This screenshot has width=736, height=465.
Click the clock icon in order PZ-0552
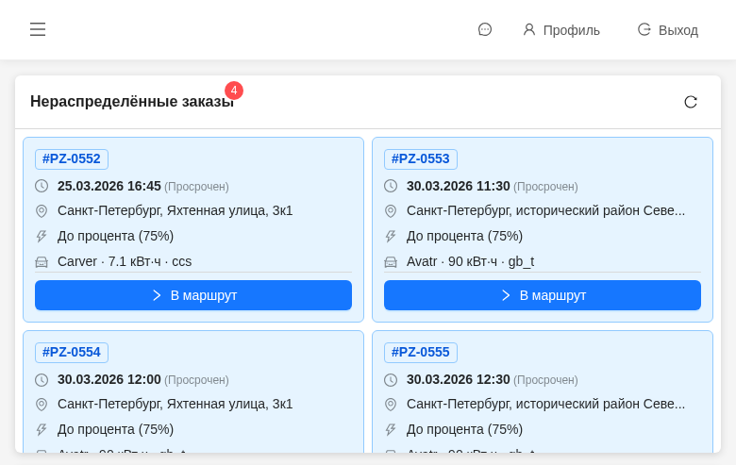tap(42, 186)
